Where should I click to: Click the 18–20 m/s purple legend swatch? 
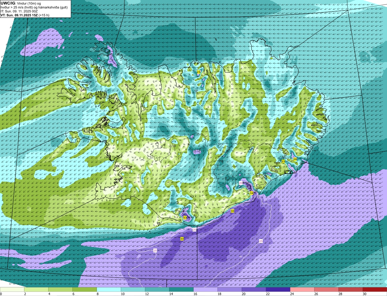[230, 290]
